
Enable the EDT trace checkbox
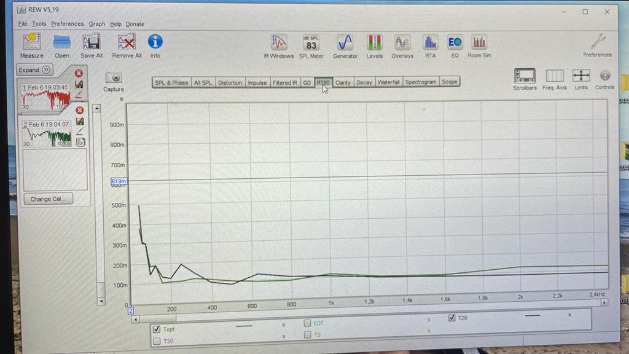pyautogui.click(x=308, y=323)
